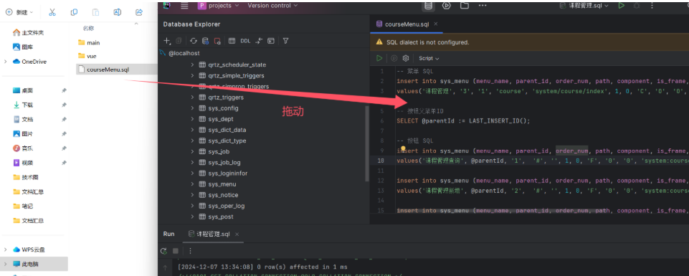The image size is (689, 276).
Task: Click the Refresh icon in Database Explorer
Action: pos(194,41)
